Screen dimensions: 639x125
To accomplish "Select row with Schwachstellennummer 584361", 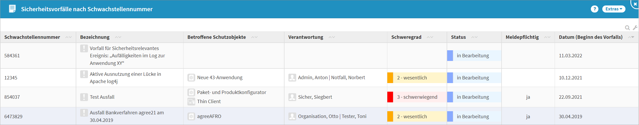I will 12,56.
